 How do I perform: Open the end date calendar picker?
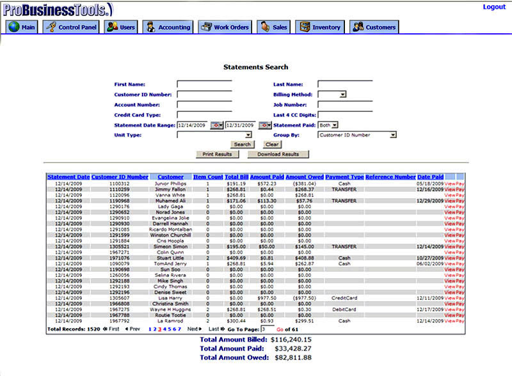click(x=265, y=125)
